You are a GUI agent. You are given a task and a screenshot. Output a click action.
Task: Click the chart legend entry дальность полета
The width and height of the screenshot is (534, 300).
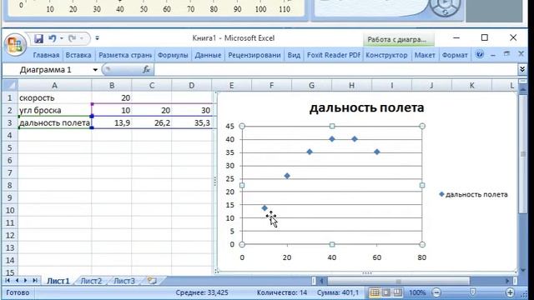pyautogui.click(x=473, y=194)
